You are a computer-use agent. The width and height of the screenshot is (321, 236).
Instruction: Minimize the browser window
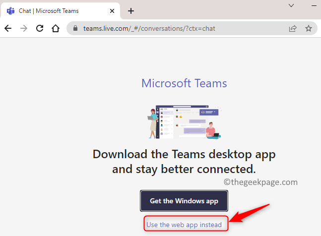314,5
